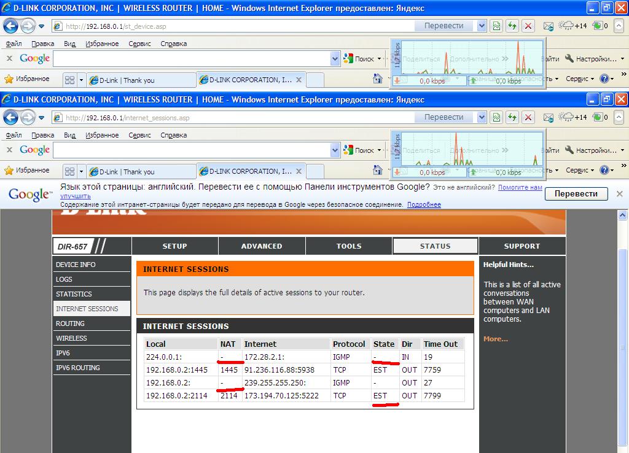
Task: Open the TOOLS router tab
Action: tap(349, 246)
